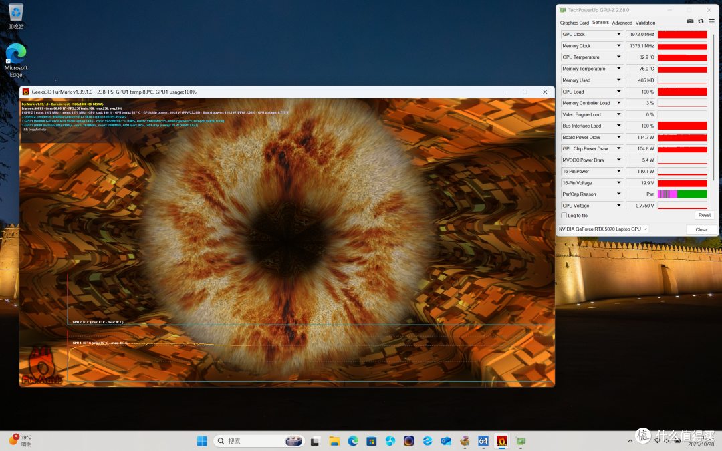722x451 pixels.
Task: Enable the Log to file checkbox
Action: [x=564, y=216]
